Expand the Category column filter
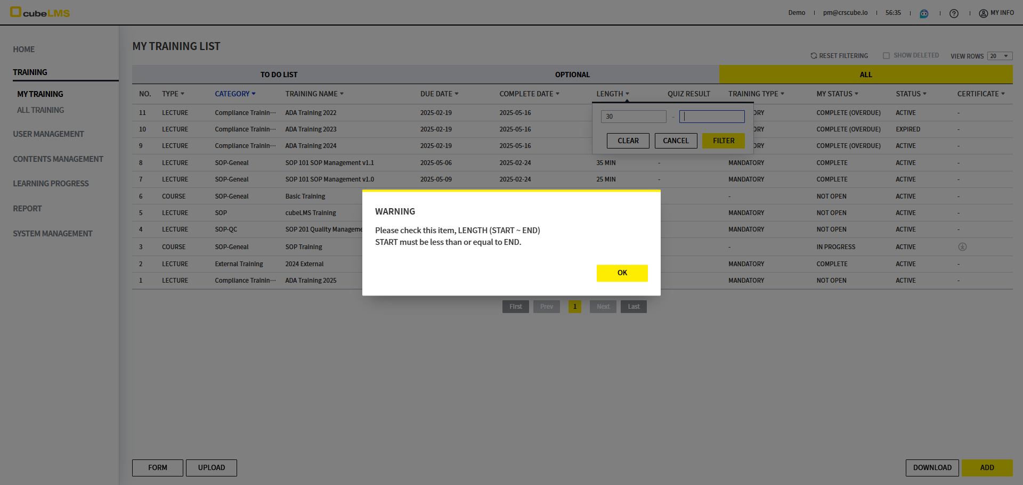The height and width of the screenshot is (485, 1023). click(x=254, y=94)
